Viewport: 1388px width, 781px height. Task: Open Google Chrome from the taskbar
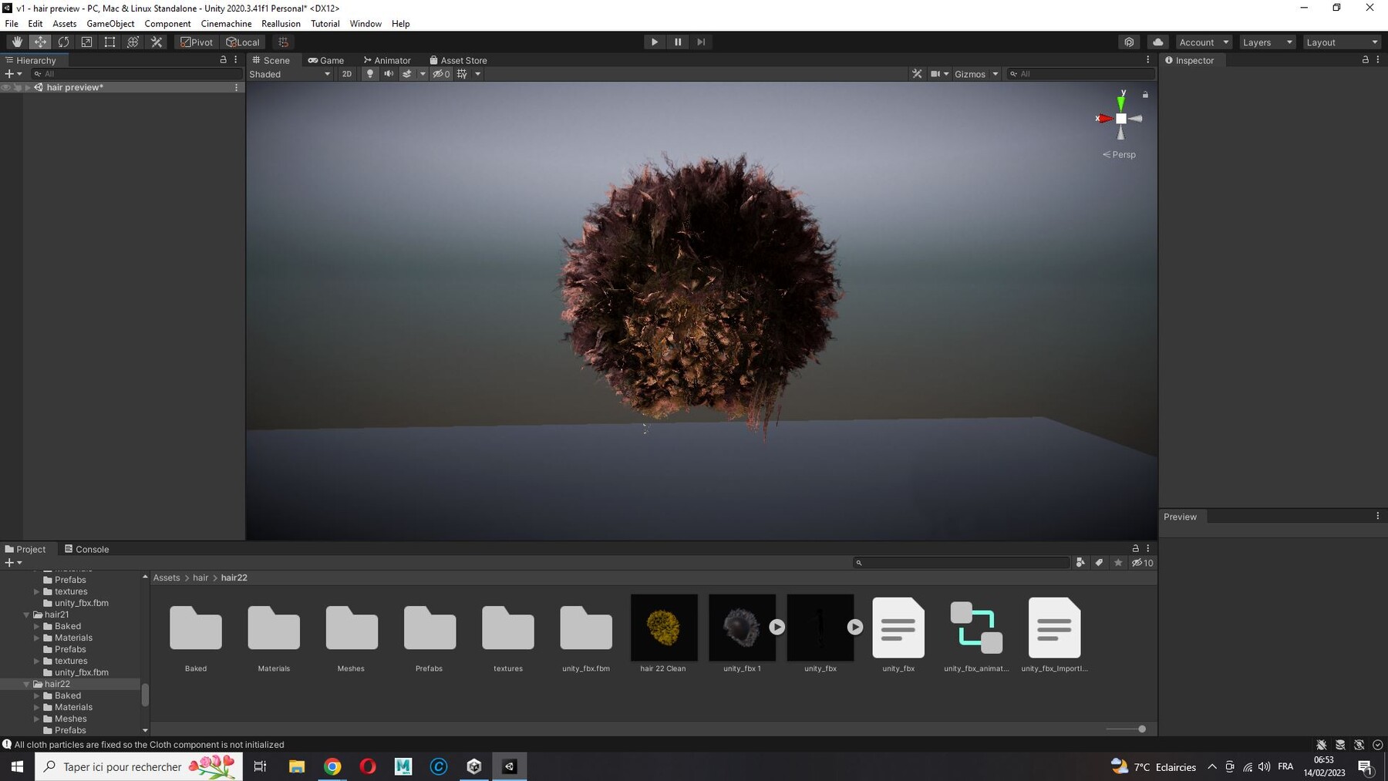(332, 766)
